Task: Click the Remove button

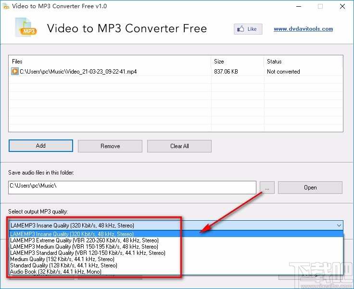Action: tap(110, 146)
